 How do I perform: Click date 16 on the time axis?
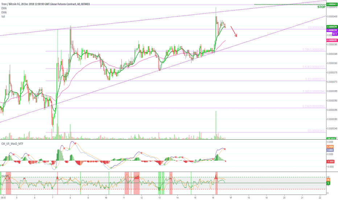tap(213, 197)
